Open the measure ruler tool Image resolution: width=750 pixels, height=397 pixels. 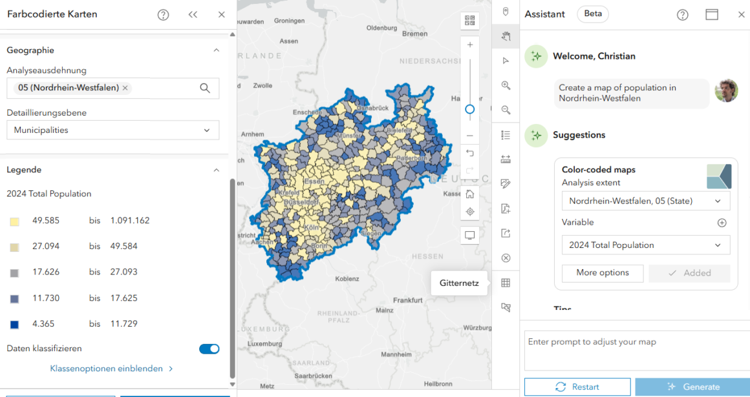(x=506, y=159)
